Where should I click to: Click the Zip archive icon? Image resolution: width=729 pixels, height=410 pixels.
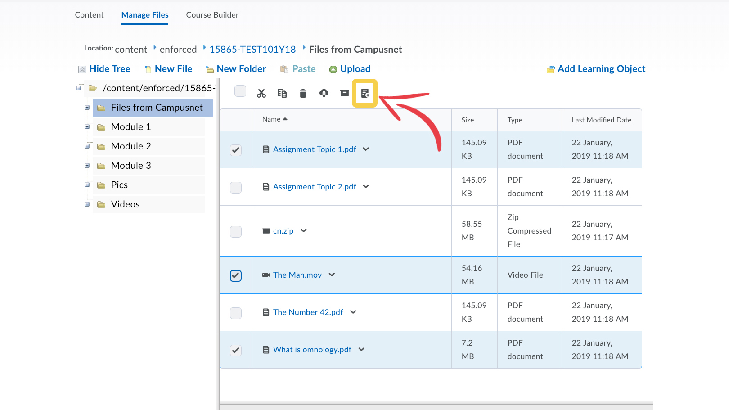click(x=345, y=93)
